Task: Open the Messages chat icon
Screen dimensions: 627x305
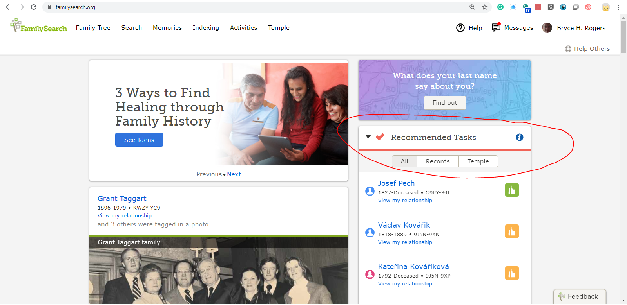Action: pyautogui.click(x=496, y=27)
